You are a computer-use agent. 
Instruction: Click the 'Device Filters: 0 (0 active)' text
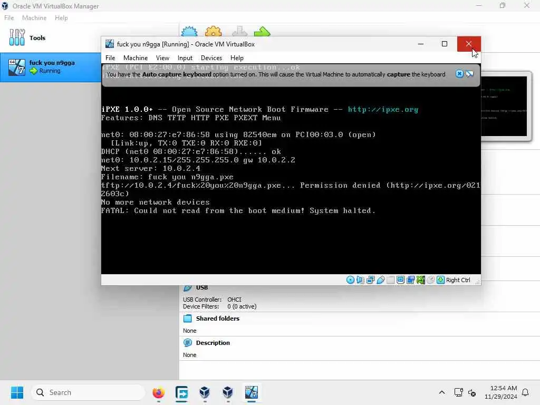pos(220,306)
